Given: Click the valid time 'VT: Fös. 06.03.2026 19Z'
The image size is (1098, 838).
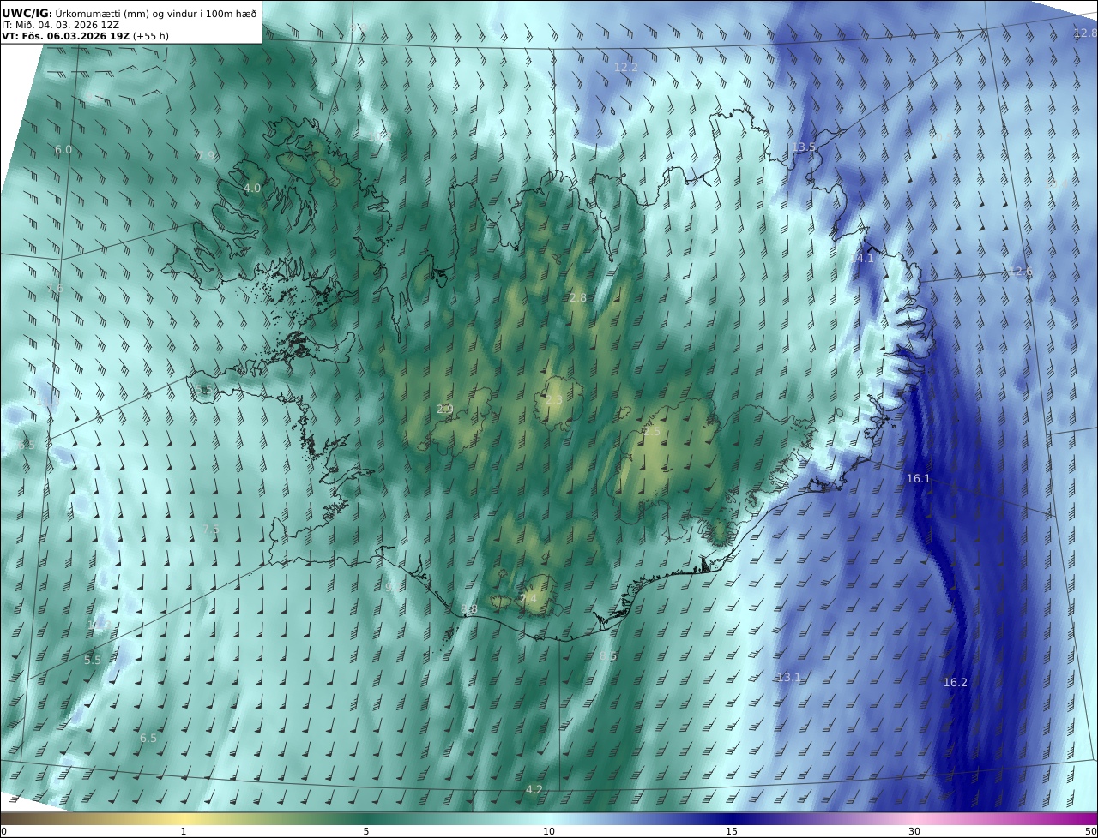Looking at the screenshot, I should pyautogui.click(x=66, y=36).
